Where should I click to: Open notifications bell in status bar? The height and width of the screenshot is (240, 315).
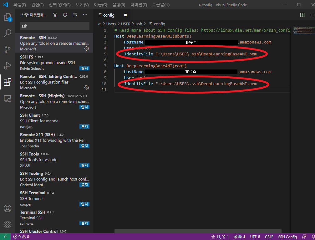[313, 237]
